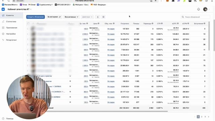Open Клиенты in the sidebar
Image resolution: width=215 pixels, height=121 pixels.
click(11, 15)
